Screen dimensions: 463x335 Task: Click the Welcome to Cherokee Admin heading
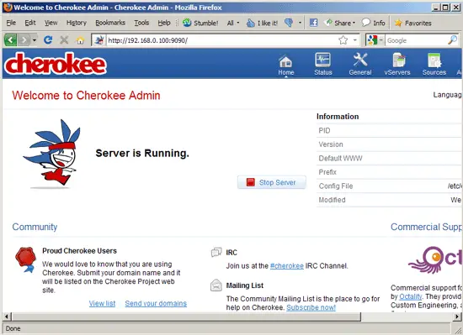point(86,96)
